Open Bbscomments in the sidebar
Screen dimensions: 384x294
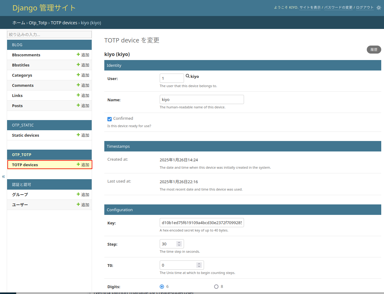(26, 55)
